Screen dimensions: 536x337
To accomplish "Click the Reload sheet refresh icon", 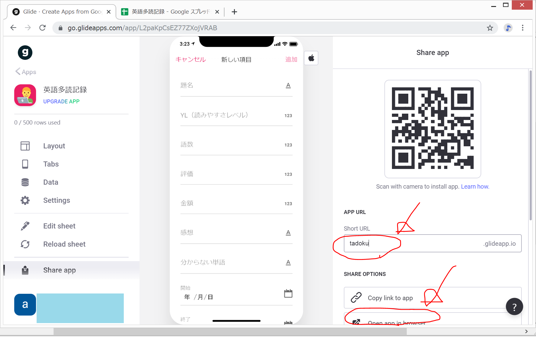I will pos(25,244).
